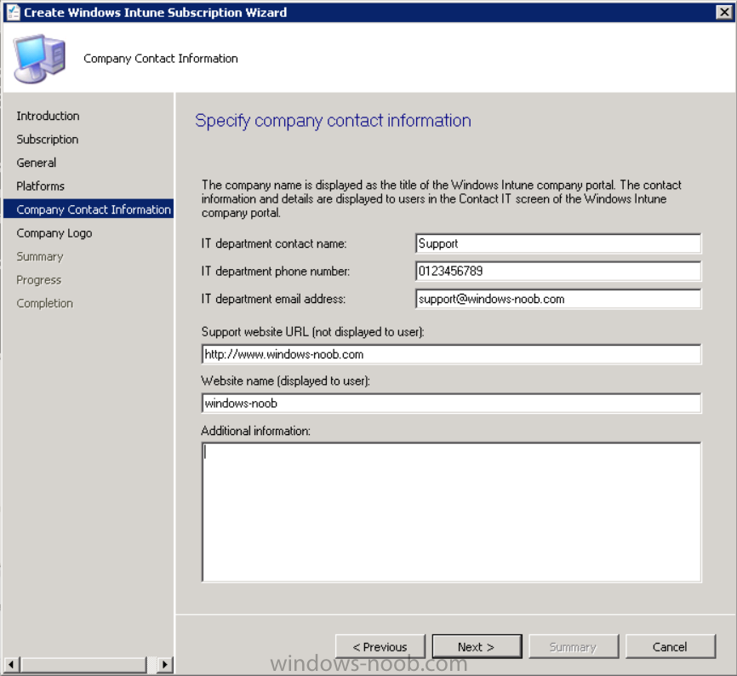
Task: Select the General step in sidebar
Action: 37,163
